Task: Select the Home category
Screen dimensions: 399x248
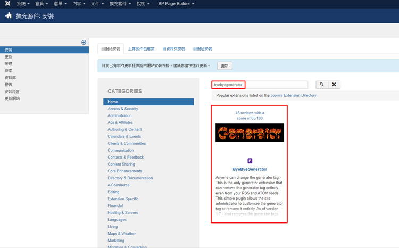Action: click(148, 102)
